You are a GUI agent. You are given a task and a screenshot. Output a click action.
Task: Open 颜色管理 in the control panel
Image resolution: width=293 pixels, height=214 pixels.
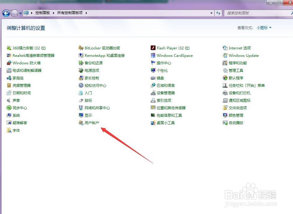236,115
